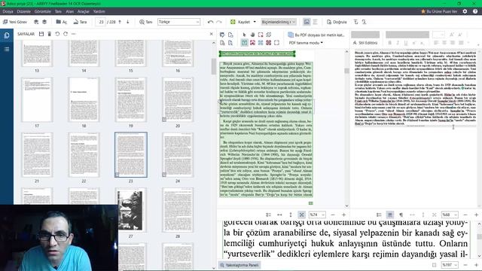Click the Stil Editörü button

pos(365,43)
